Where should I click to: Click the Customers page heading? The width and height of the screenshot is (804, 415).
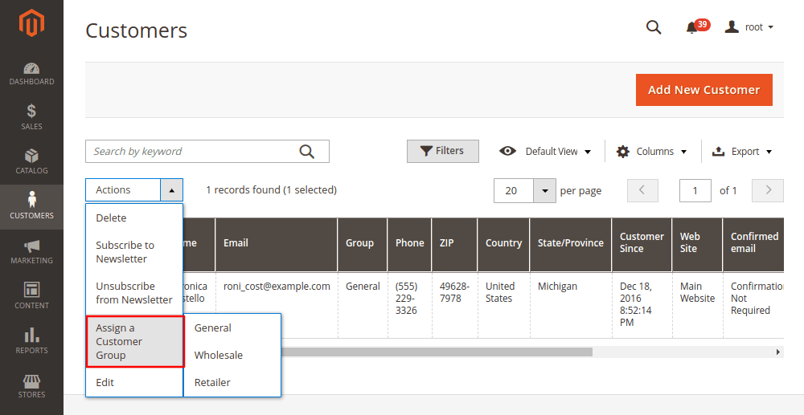(137, 31)
